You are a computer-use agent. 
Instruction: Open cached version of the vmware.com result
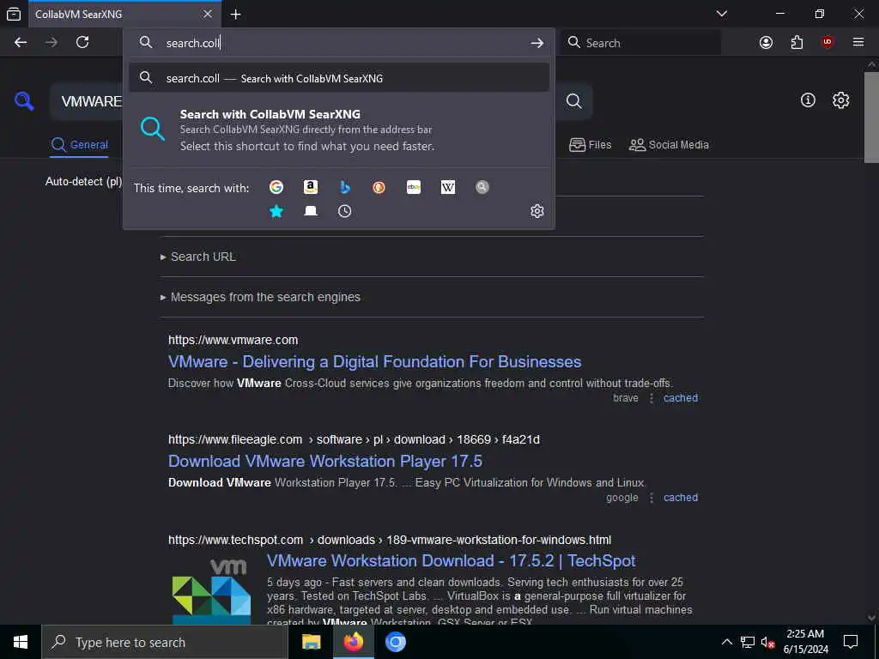coord(681,398)
